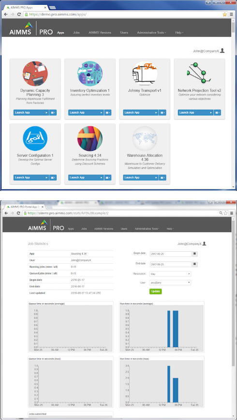Image resolution: width=237 pixels, height=420 pixels.
Task: Open options dropdown for Warehouse Allocation 4.36
Action: [x=163, y=178]
